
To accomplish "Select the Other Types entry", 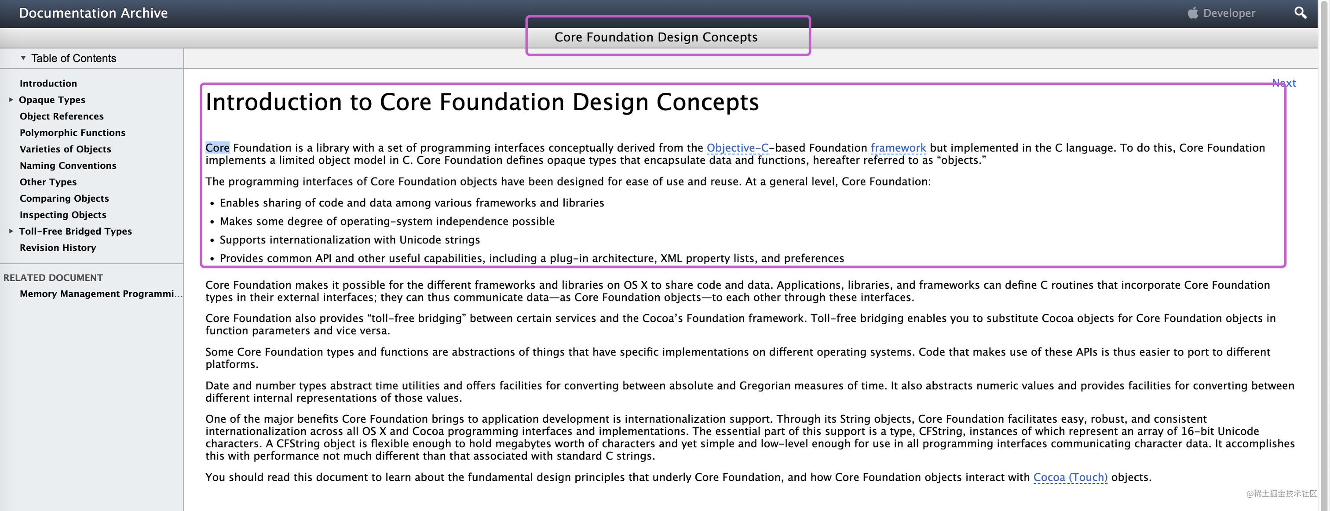I will pos(48,182).
